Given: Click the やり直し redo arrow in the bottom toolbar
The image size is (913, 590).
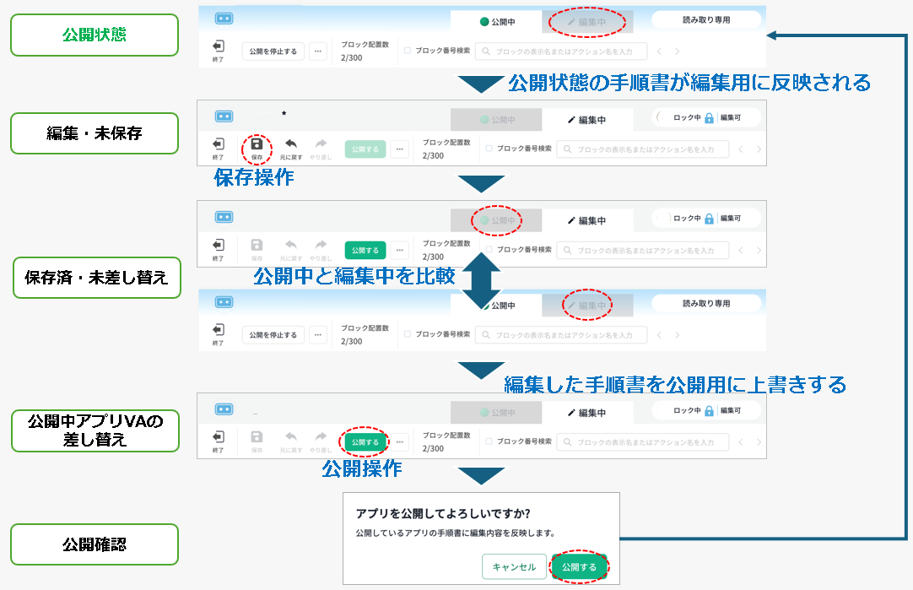Looking at the screenshot, I should [x=320, y=436].
